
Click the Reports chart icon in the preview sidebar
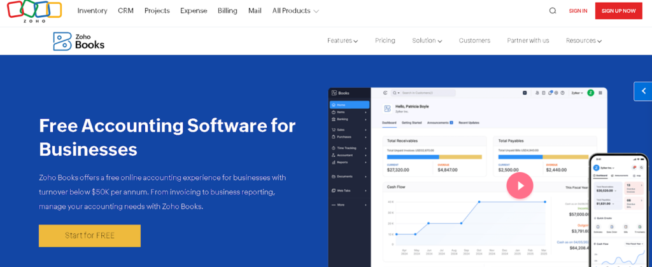[334, 162]
